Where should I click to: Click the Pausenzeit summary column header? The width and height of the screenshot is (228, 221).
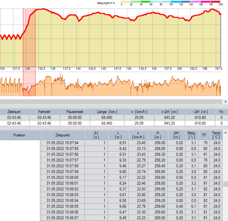(x=75, y=112)
